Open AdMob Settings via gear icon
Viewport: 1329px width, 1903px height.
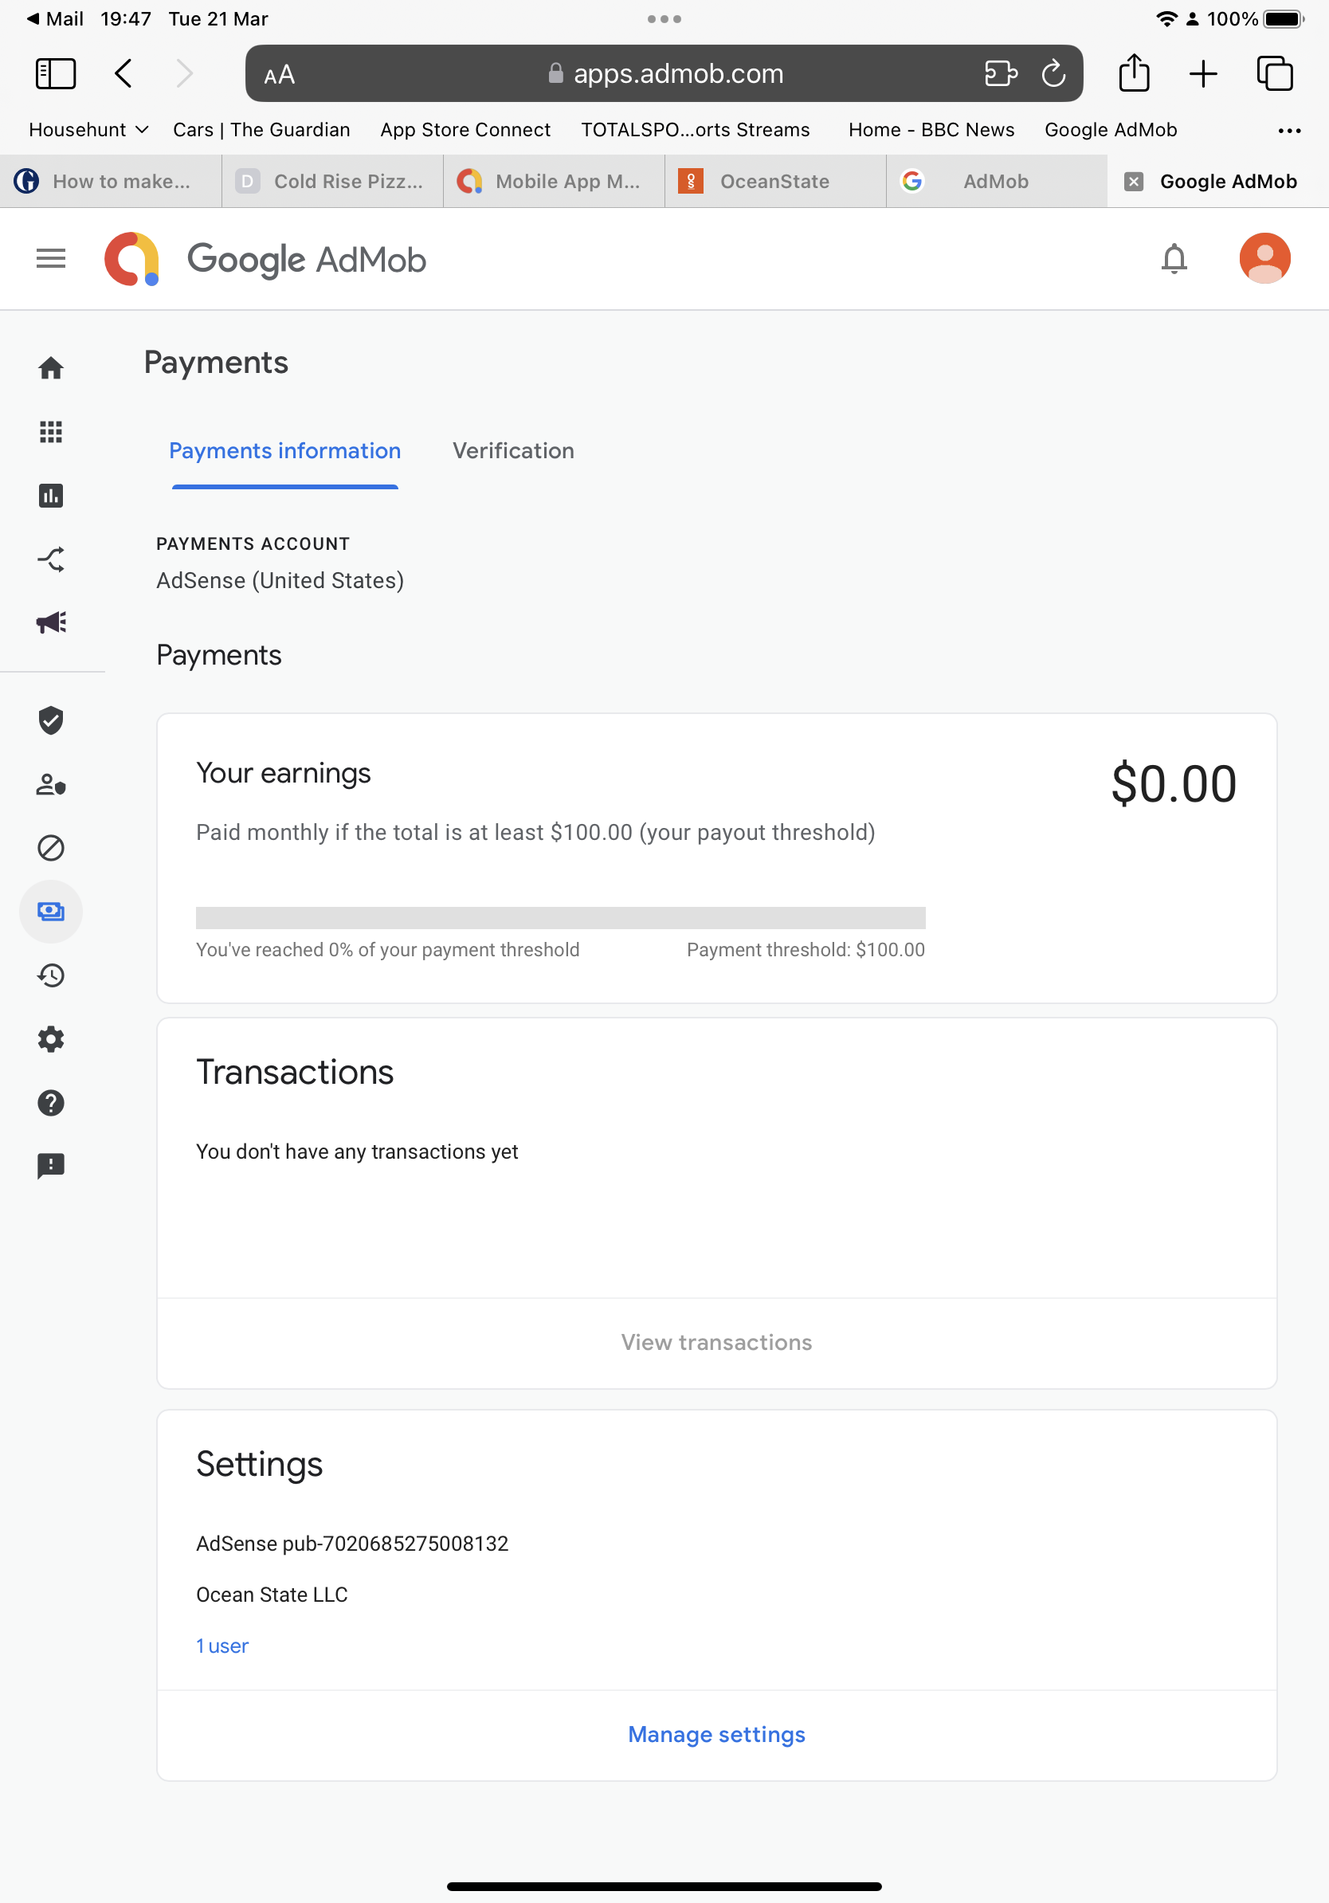(x=50, y=1039)
